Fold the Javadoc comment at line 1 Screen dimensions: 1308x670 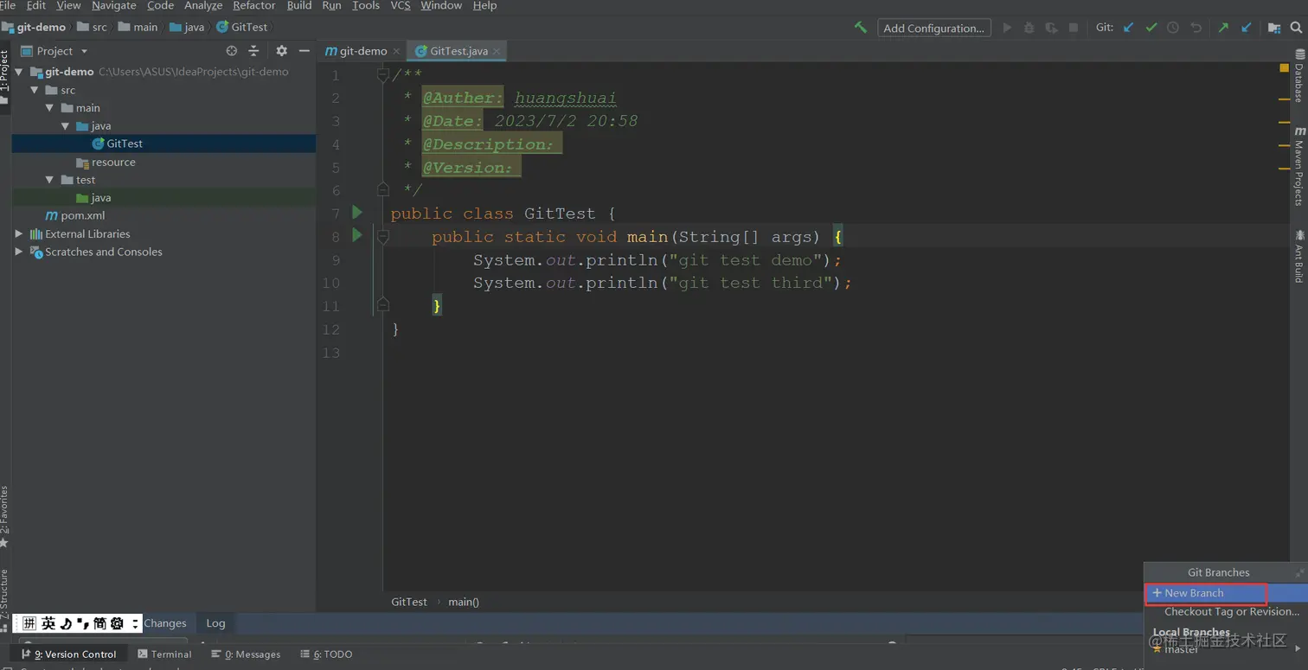[383, 75]
